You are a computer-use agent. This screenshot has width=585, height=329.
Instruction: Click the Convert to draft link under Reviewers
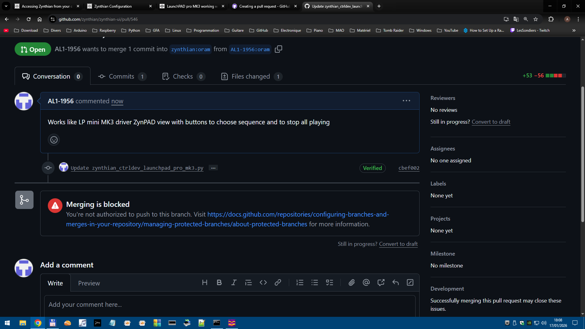point(491,122)
